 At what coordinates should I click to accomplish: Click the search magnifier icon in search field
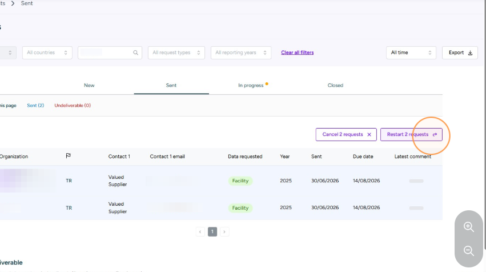(136, 53)
